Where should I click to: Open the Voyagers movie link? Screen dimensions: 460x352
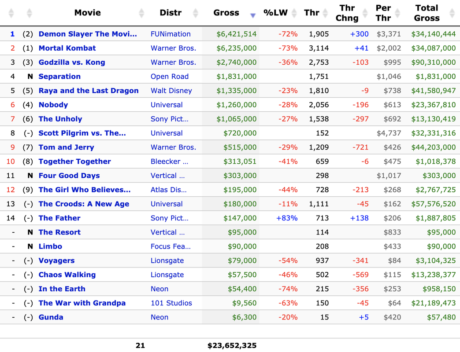coord(57,260)
